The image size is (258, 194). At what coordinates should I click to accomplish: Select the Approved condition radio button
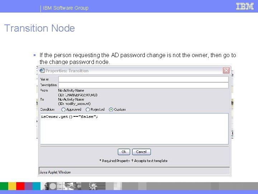63,110
